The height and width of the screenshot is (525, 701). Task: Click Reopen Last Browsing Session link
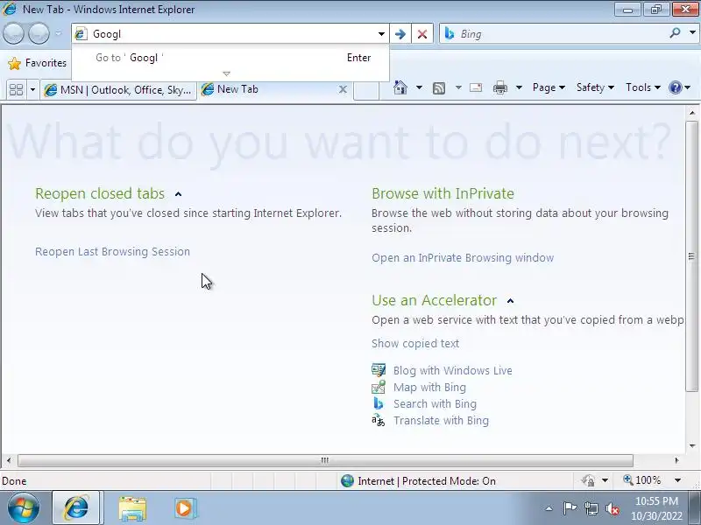(x=113, y=251)
